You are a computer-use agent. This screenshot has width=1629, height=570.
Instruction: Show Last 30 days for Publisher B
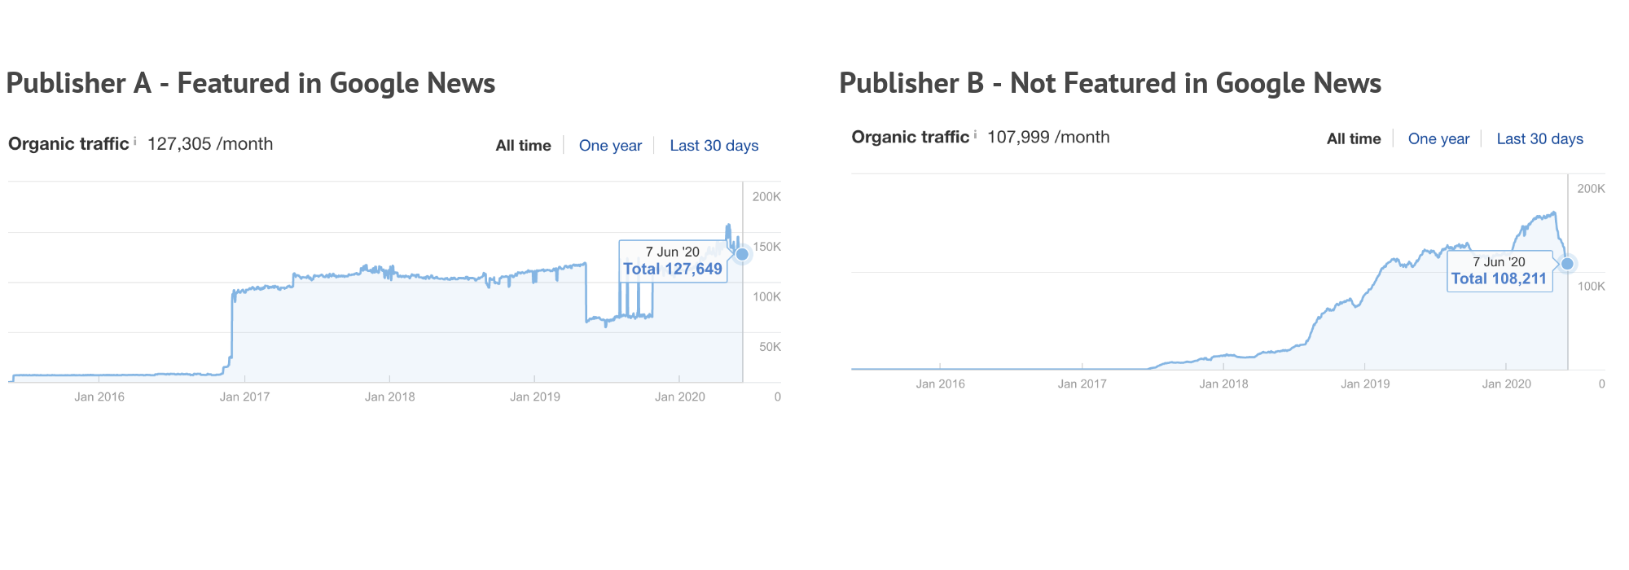pyautogui.click(x=1539, y=139)
